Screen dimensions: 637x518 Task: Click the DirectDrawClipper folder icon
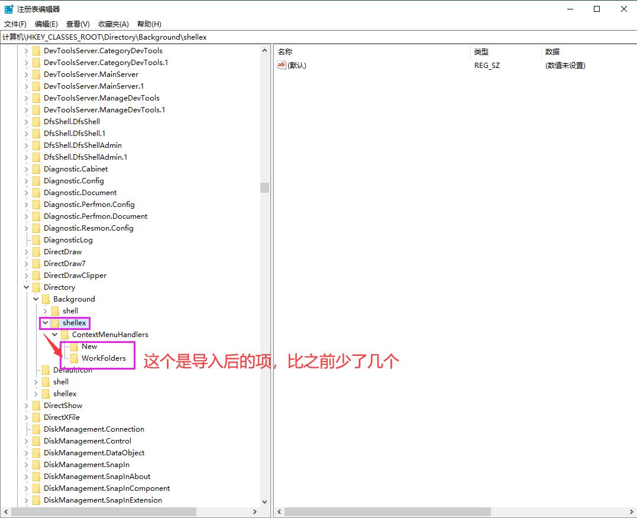point(36,276)
